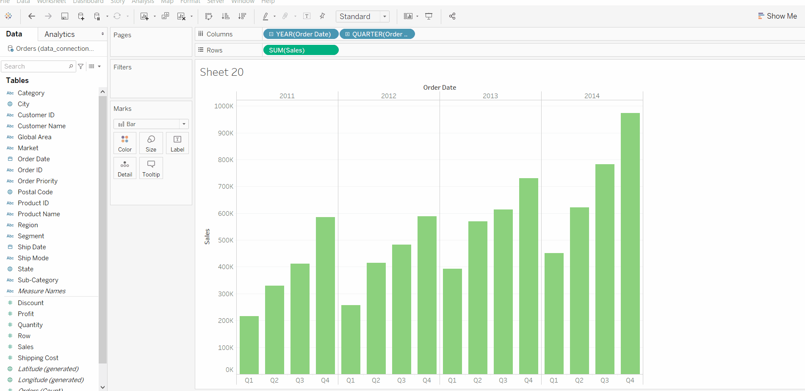Toggle the fix axes pin icon
The image size is (805, 391).
[323, 16]
